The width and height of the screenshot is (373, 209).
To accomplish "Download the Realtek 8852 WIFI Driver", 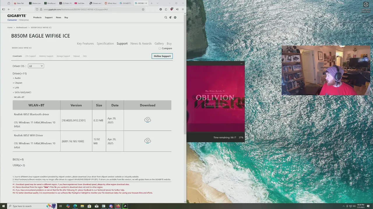I will click(x=147, y=141).
